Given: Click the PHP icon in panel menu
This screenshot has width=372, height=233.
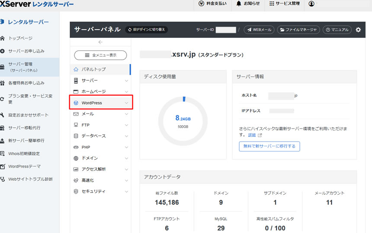Looking at the screenshot, I should 76,147.
